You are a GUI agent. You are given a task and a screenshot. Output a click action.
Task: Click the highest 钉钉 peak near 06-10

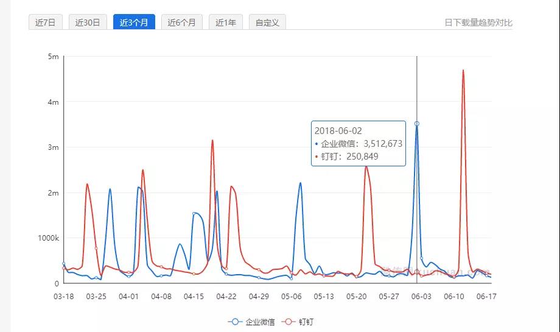tap(463, 70)
